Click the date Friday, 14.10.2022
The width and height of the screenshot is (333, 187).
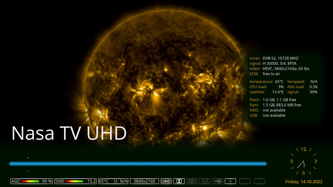304,182
